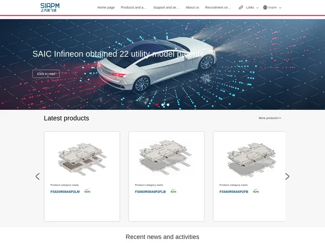Open the Support and services menu
The height and width of the screenshot is (243, 325).
tap(166, 8)
